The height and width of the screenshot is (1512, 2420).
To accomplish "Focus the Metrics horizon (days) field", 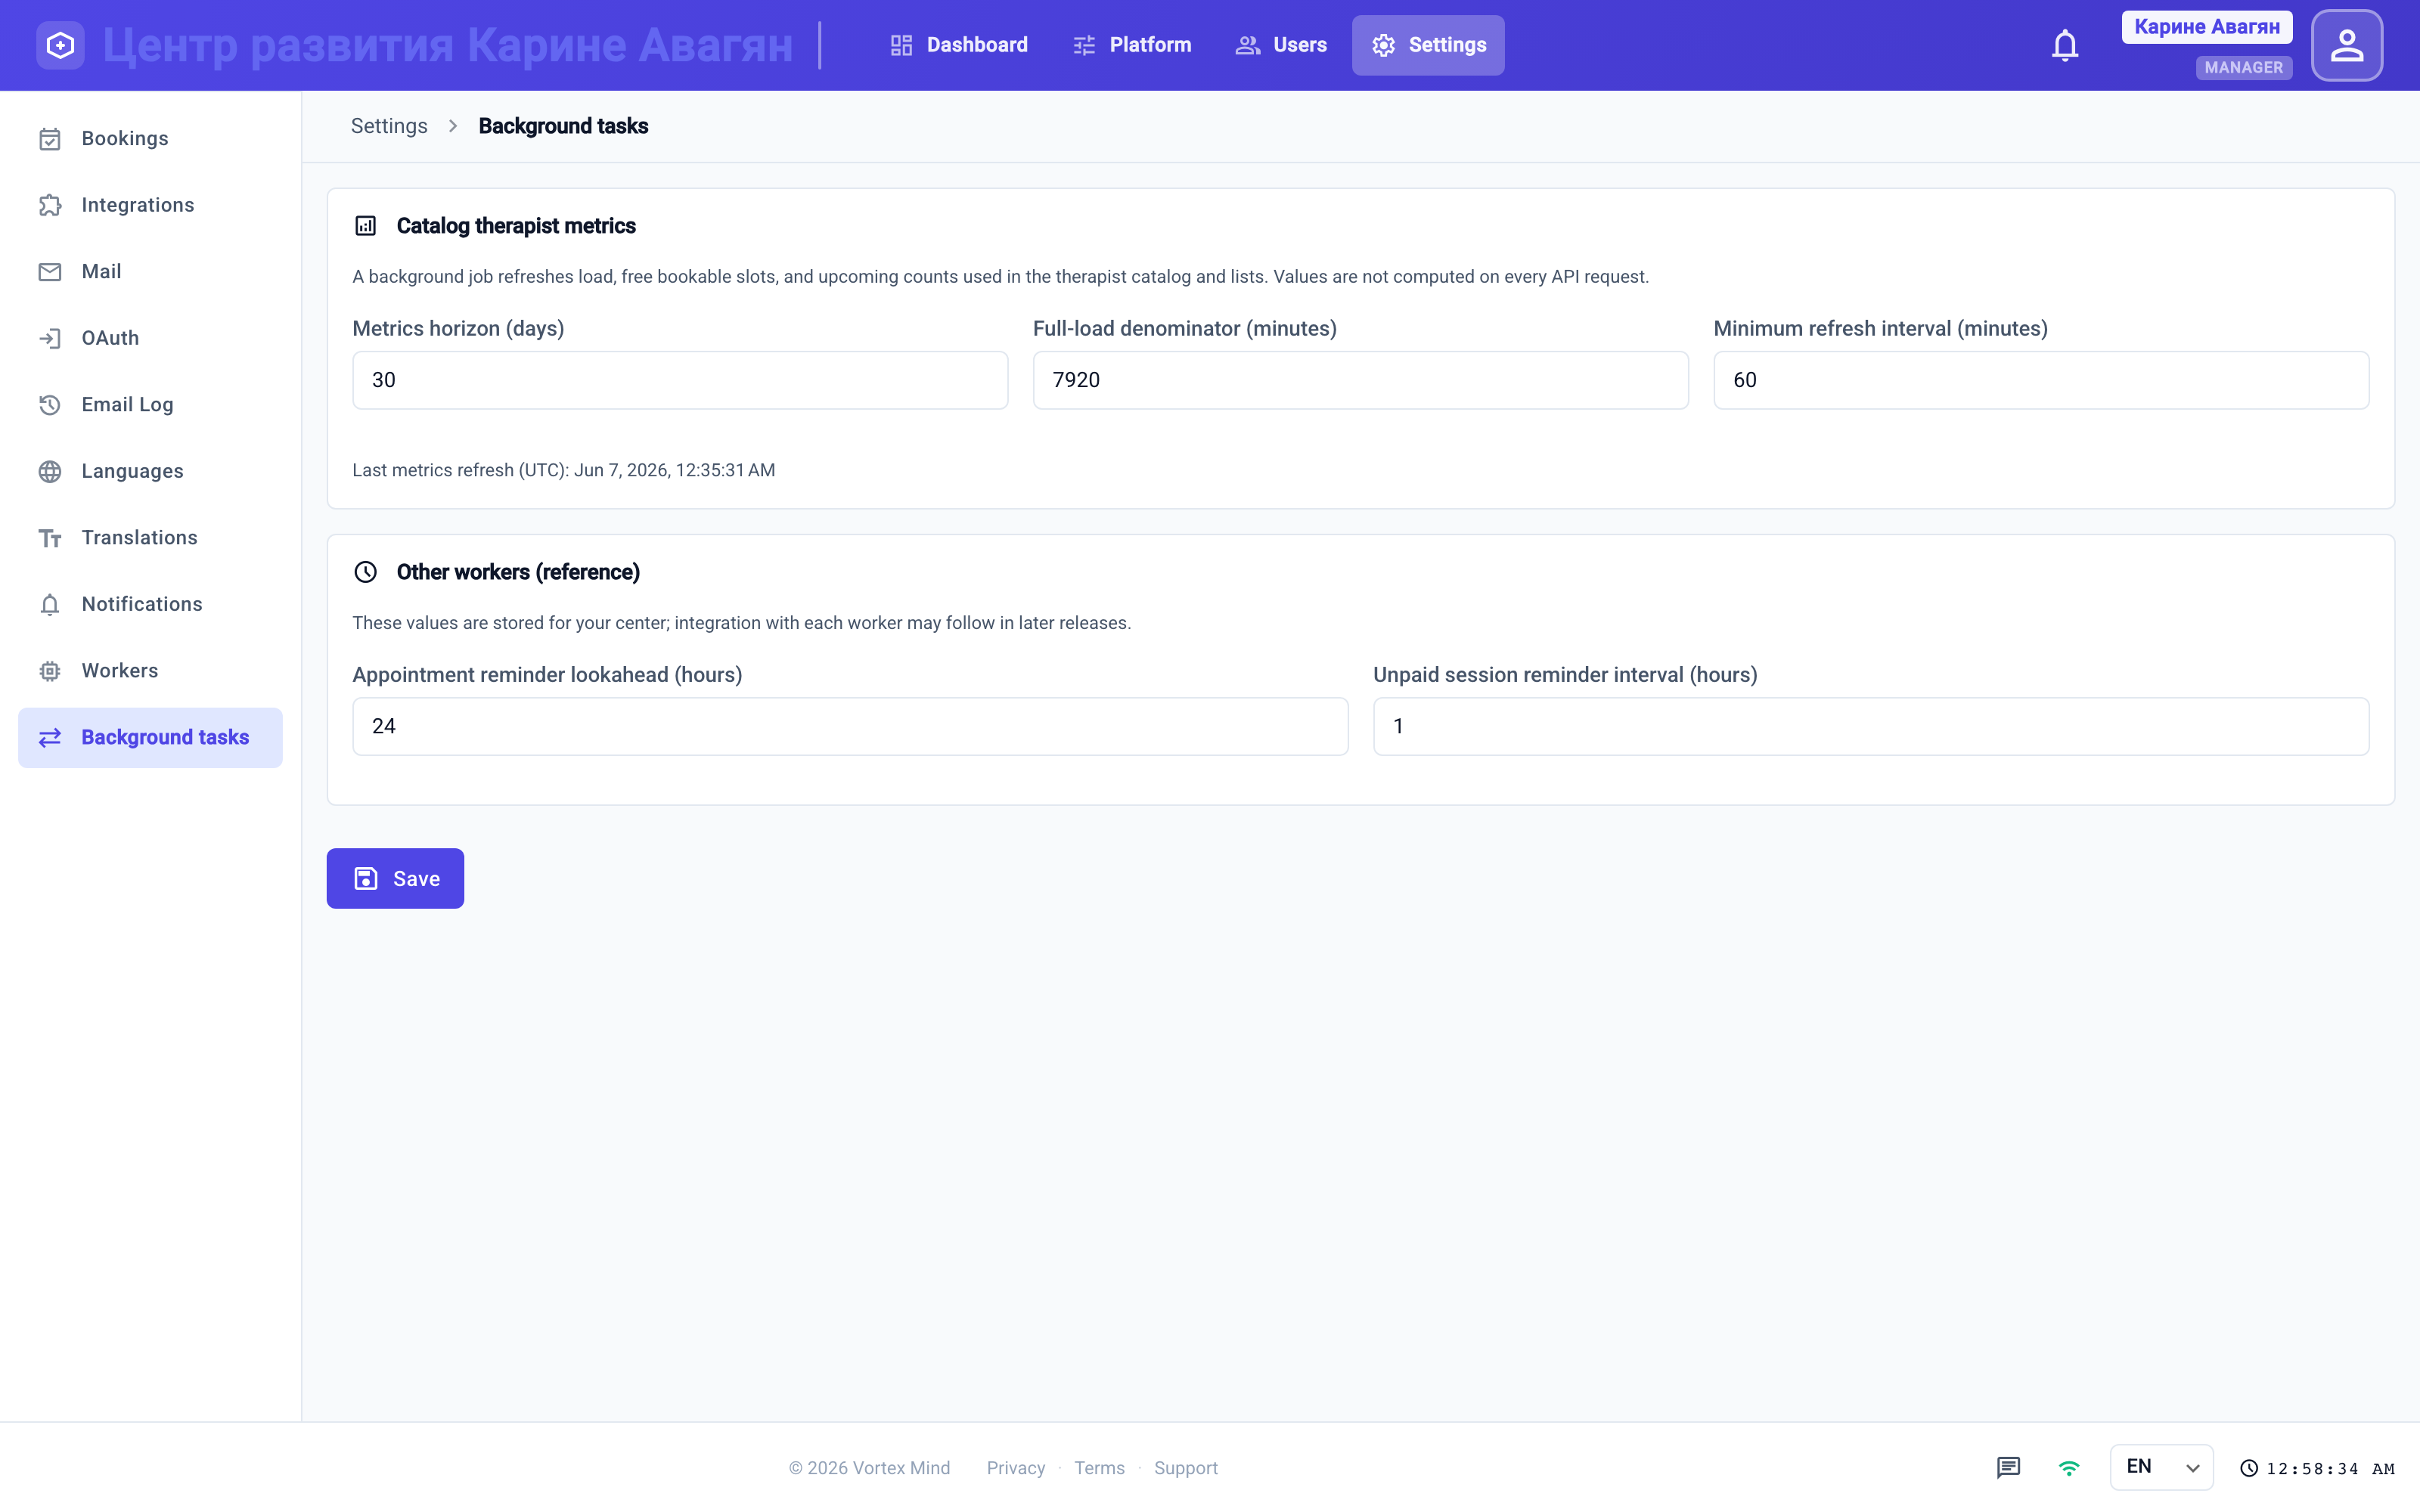I will click(680, 380).
